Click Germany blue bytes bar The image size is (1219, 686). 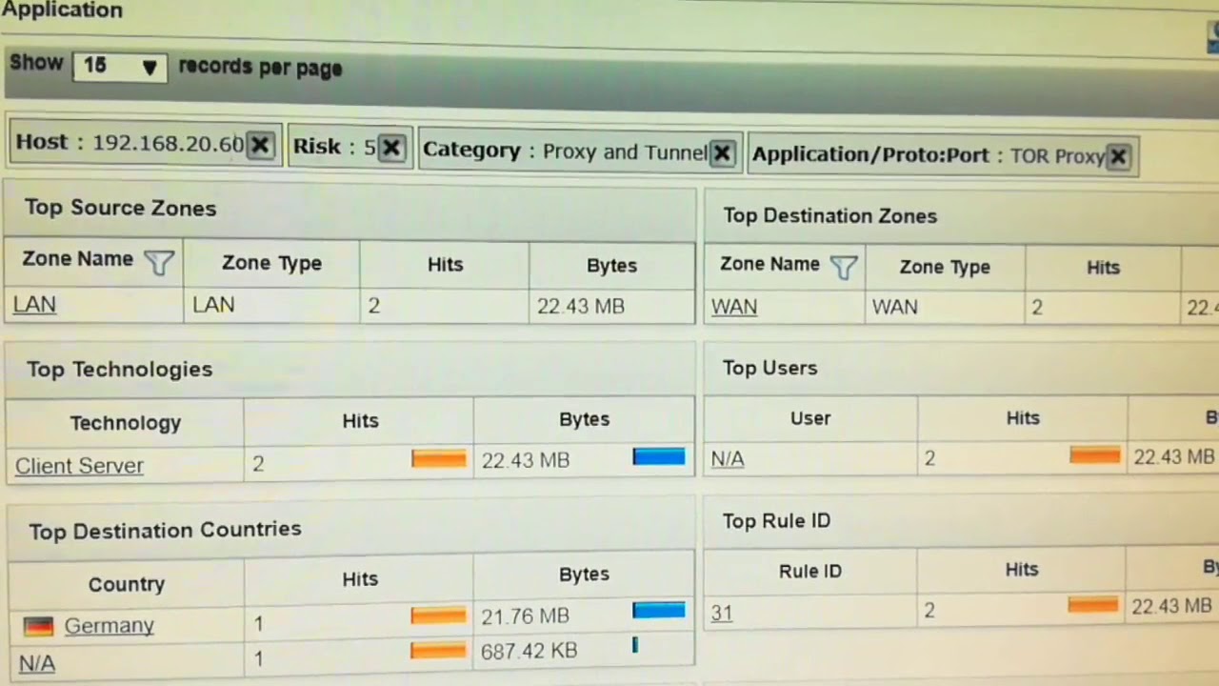(659, 610)
